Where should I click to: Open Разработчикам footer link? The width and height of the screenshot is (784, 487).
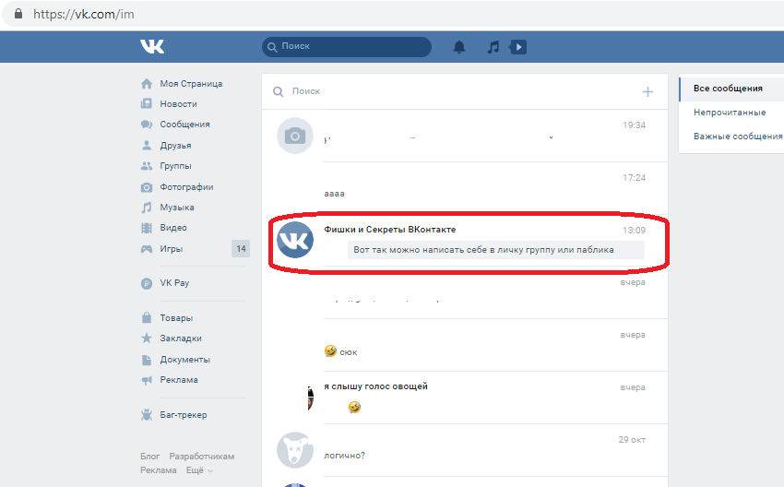pyautogui.click(x=201, y=456)
